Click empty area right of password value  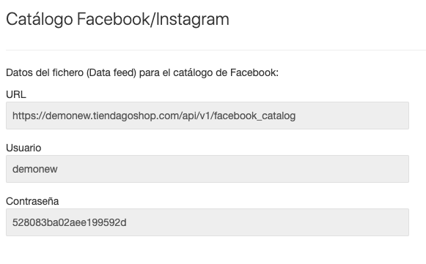(266, 222)
